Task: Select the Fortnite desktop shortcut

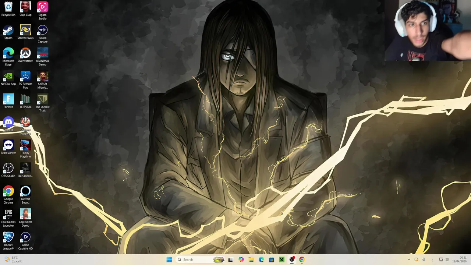Action: (x=8, y=101)
